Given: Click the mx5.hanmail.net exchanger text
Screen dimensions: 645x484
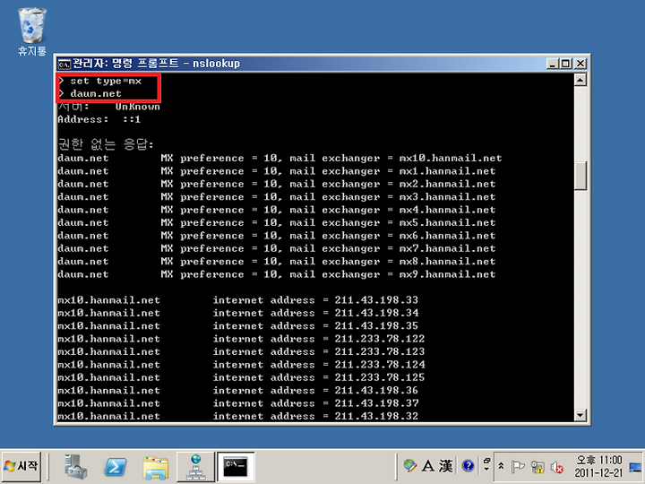Looking at the screenshot, I should (447, 222).
